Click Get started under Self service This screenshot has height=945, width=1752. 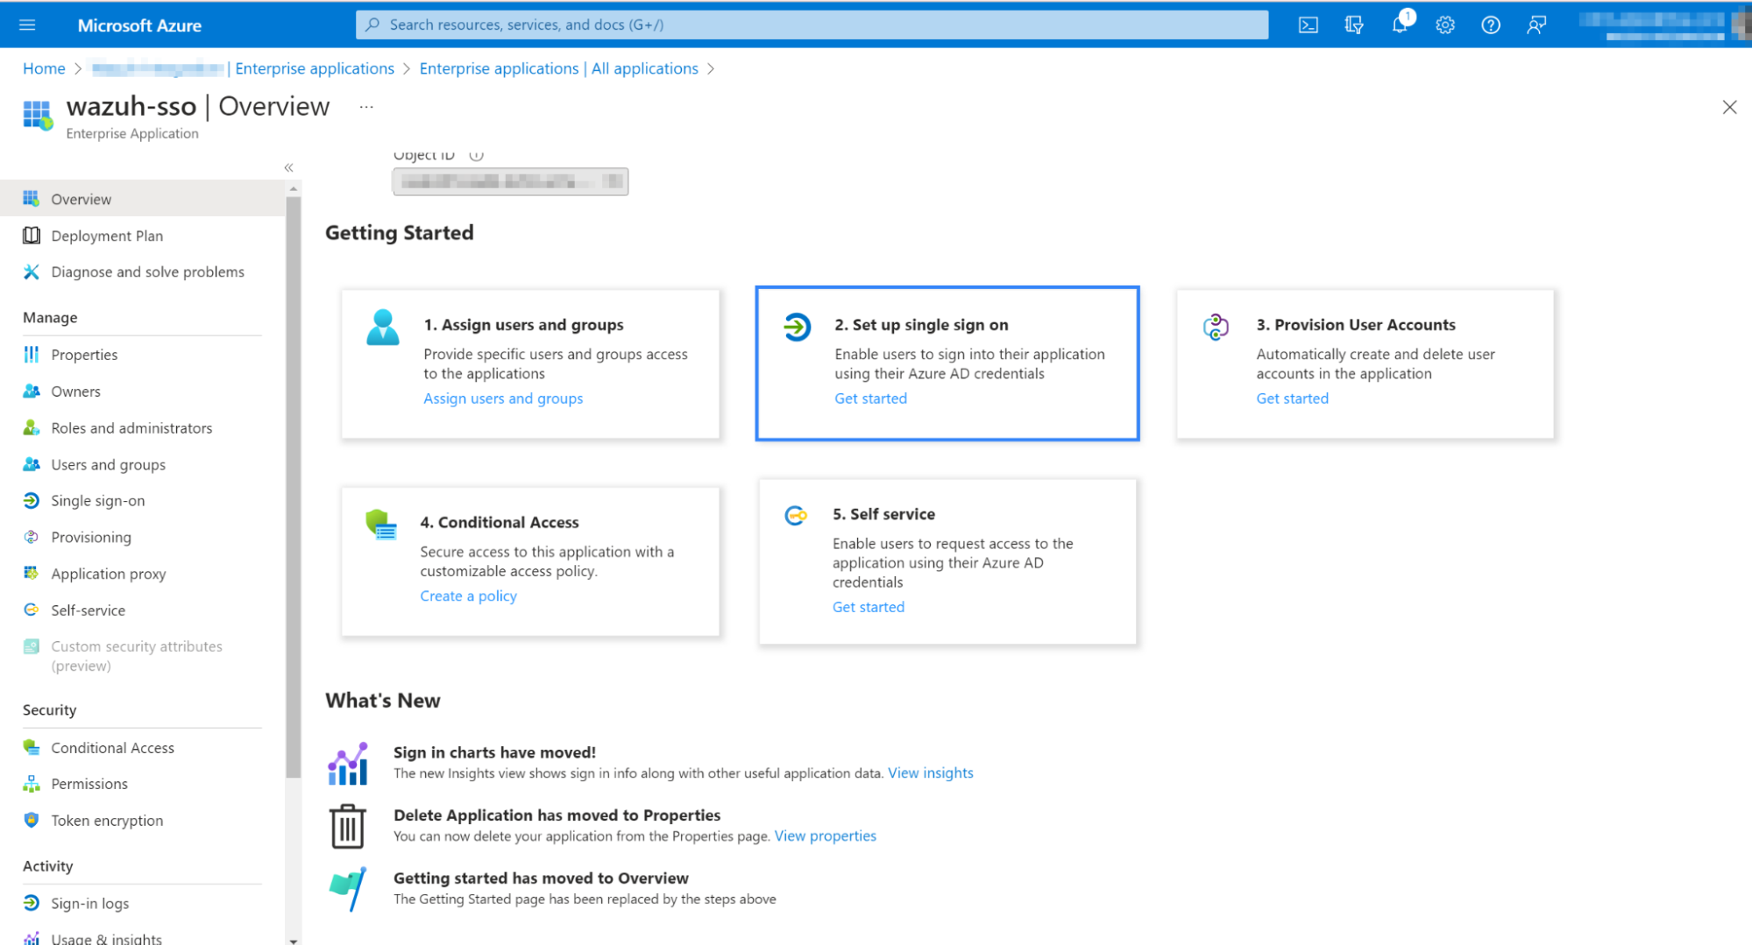tap(868, 607)
